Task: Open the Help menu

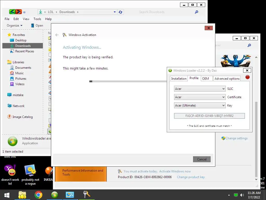Action: tap(48, 19)
